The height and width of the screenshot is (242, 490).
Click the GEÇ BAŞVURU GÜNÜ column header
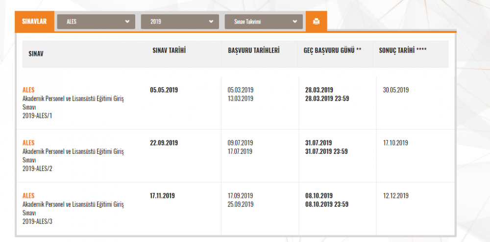(x=333, y=50)
